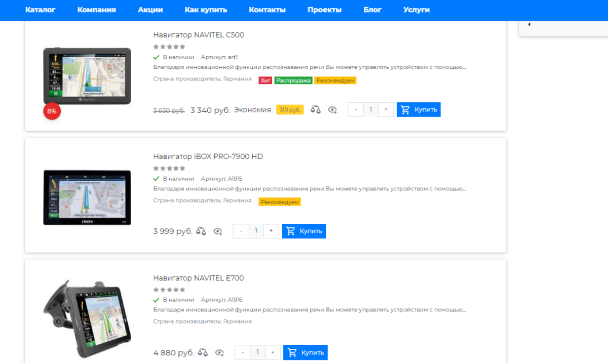Open the Проекты menu item
This screenshot has width=608, height=363.
coord(324,10)
